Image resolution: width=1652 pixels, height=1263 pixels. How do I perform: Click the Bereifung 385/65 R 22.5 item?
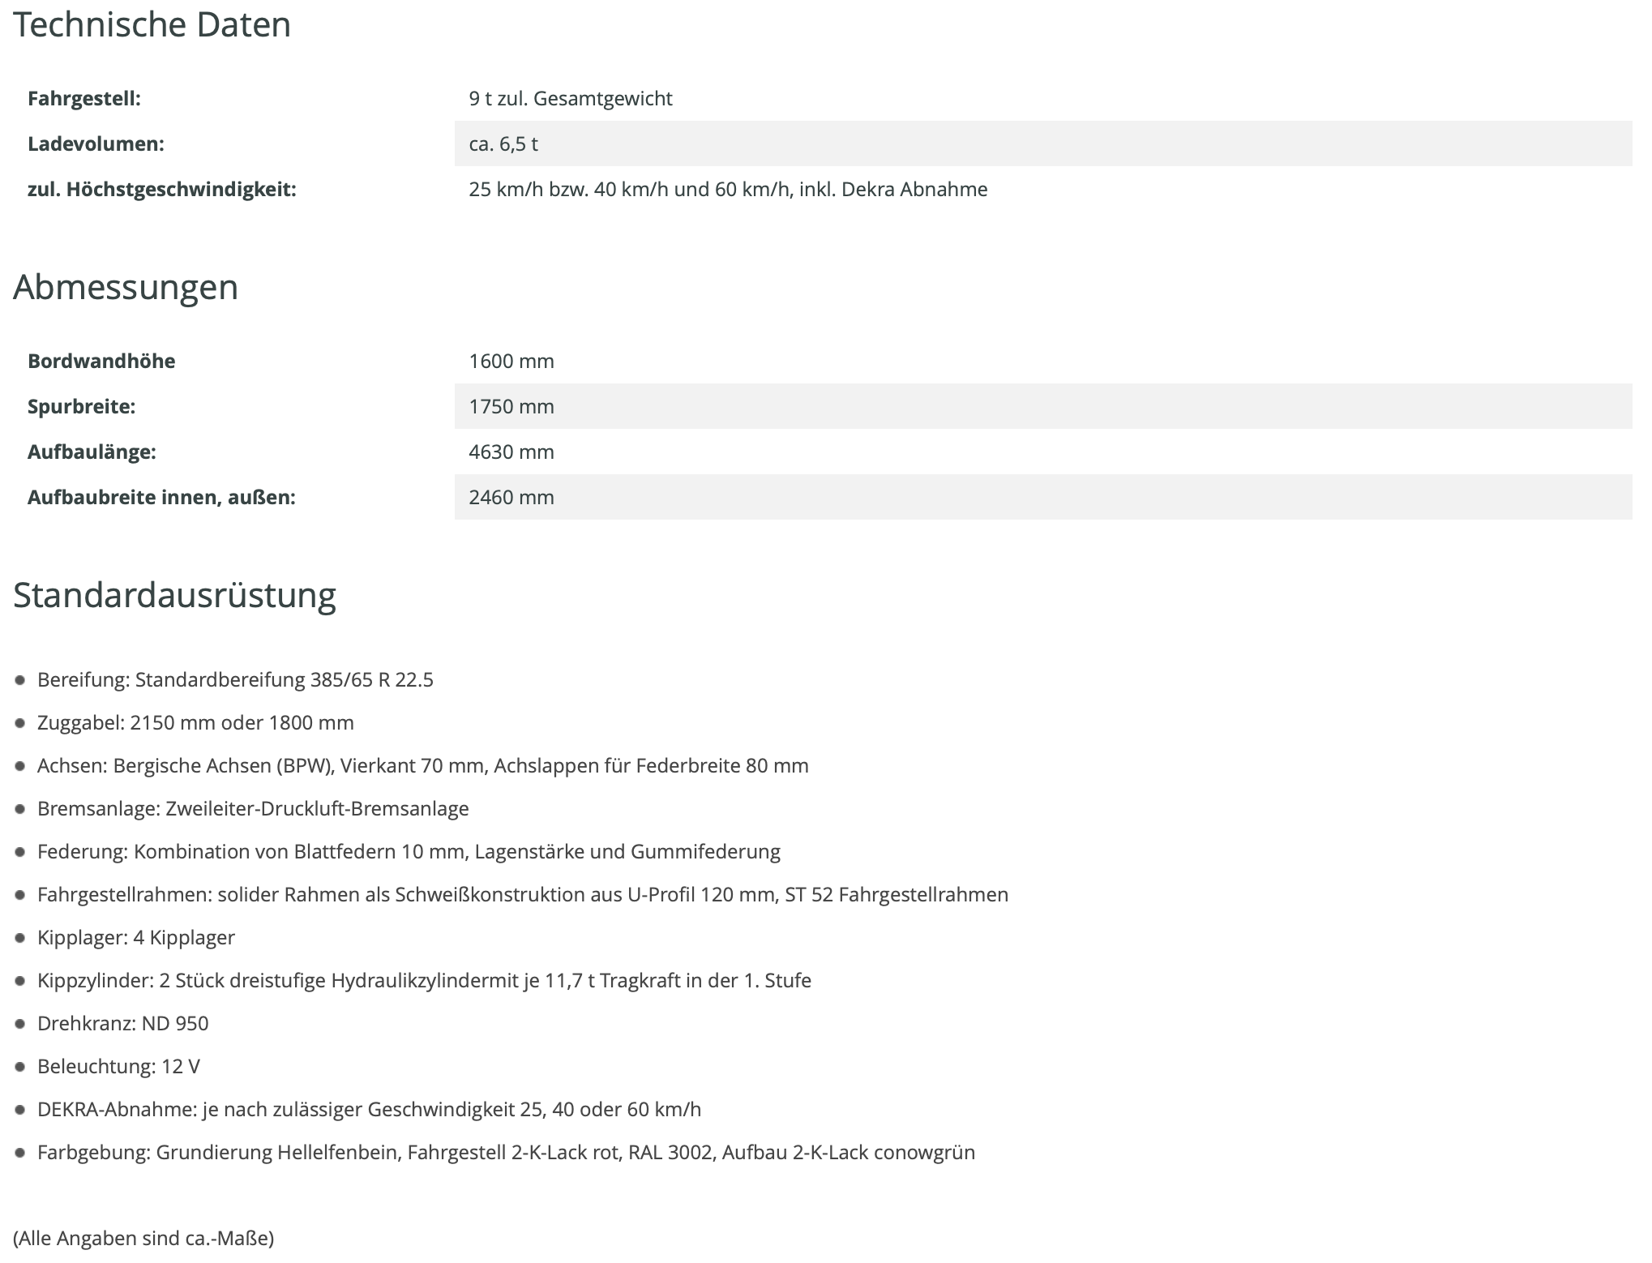pyautogui.click(x=235, y=679)
